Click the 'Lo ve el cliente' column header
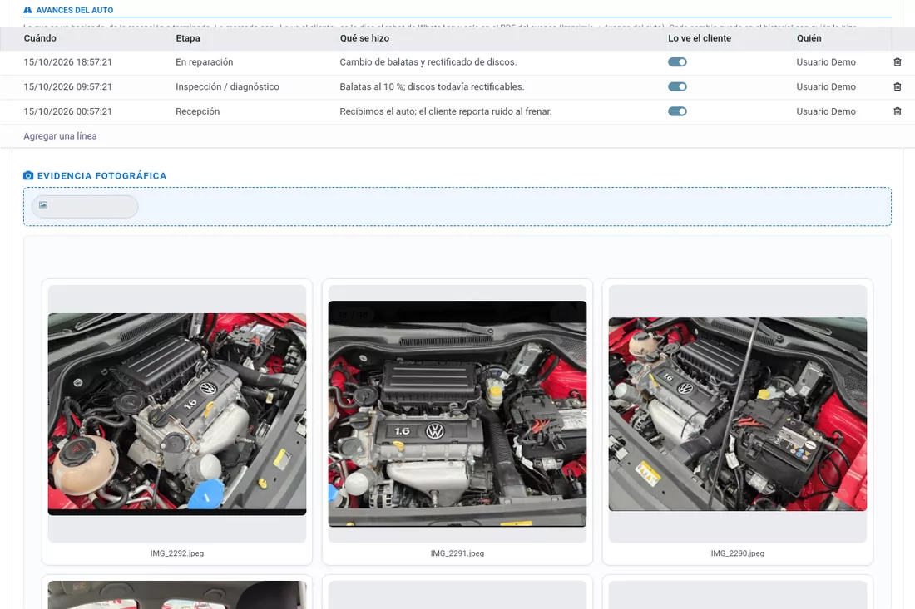This screenshot has height=609, width=915. pos(700,38)
